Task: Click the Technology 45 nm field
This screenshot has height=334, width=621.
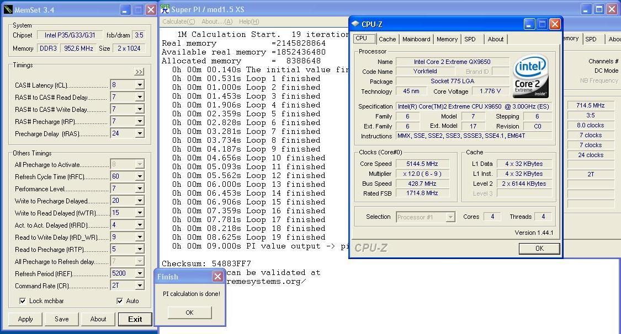Action: pos(411,91)
